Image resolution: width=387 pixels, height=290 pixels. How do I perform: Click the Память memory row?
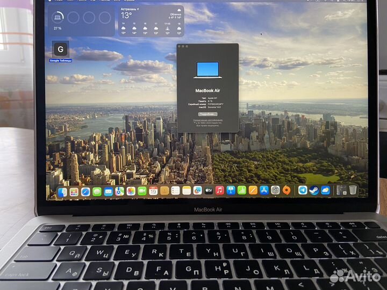(206, 101)
